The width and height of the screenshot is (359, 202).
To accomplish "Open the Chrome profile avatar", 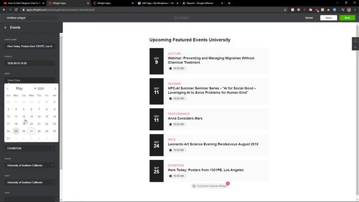I will coord(349,10).
